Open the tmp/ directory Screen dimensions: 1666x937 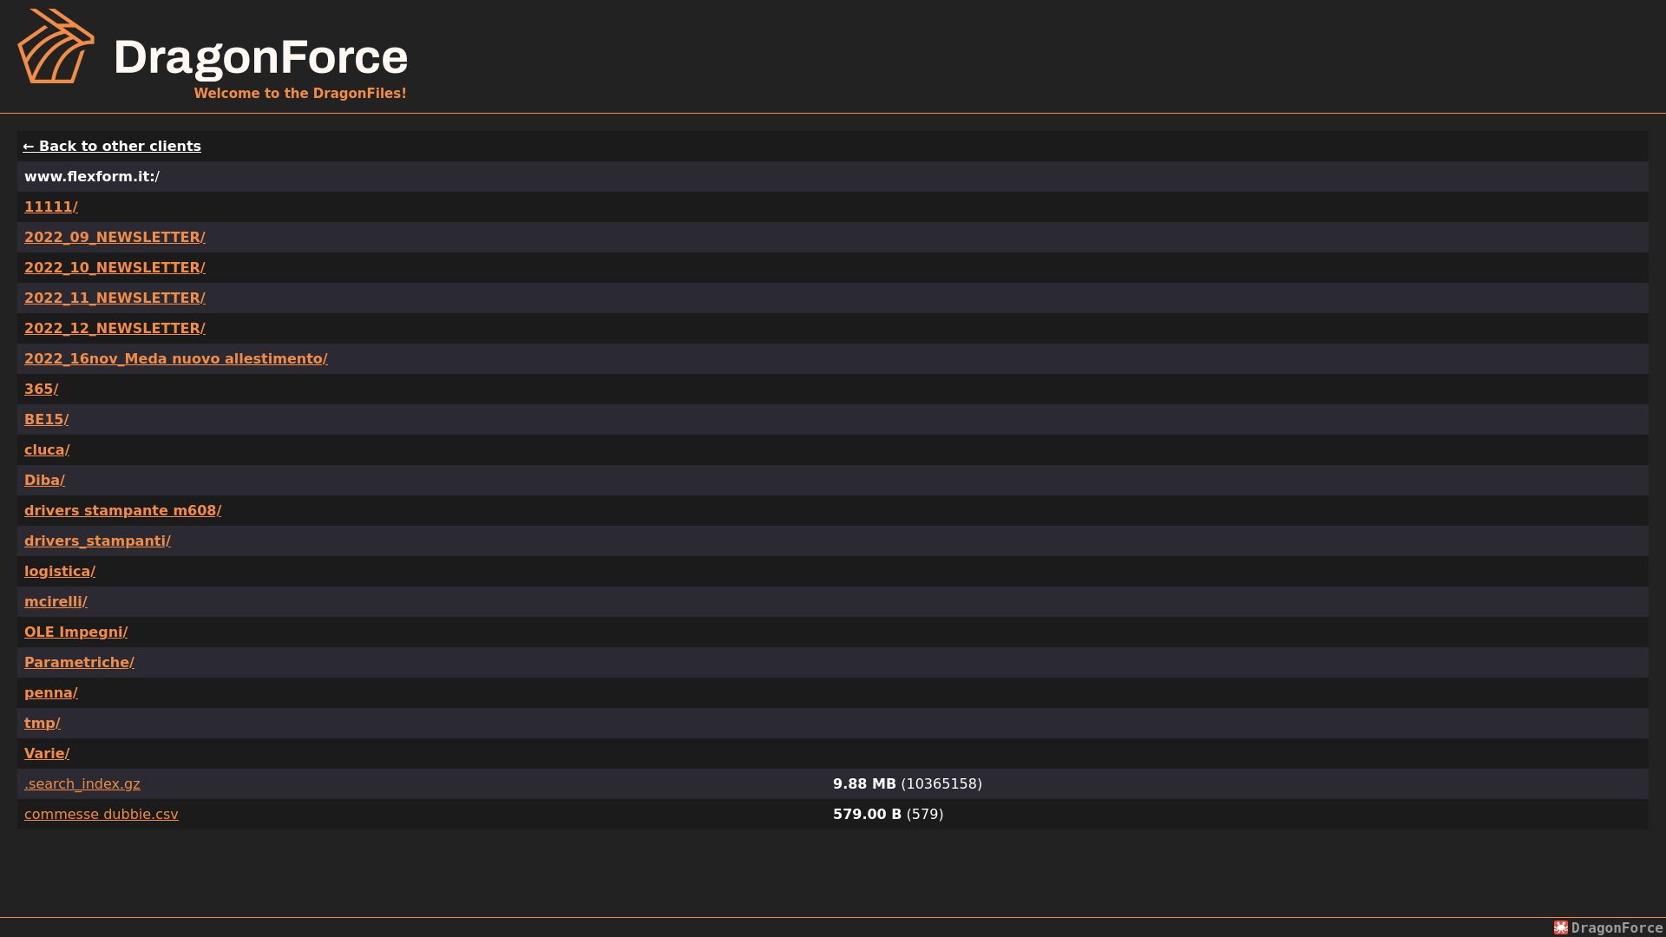click(x=43, y=723)
